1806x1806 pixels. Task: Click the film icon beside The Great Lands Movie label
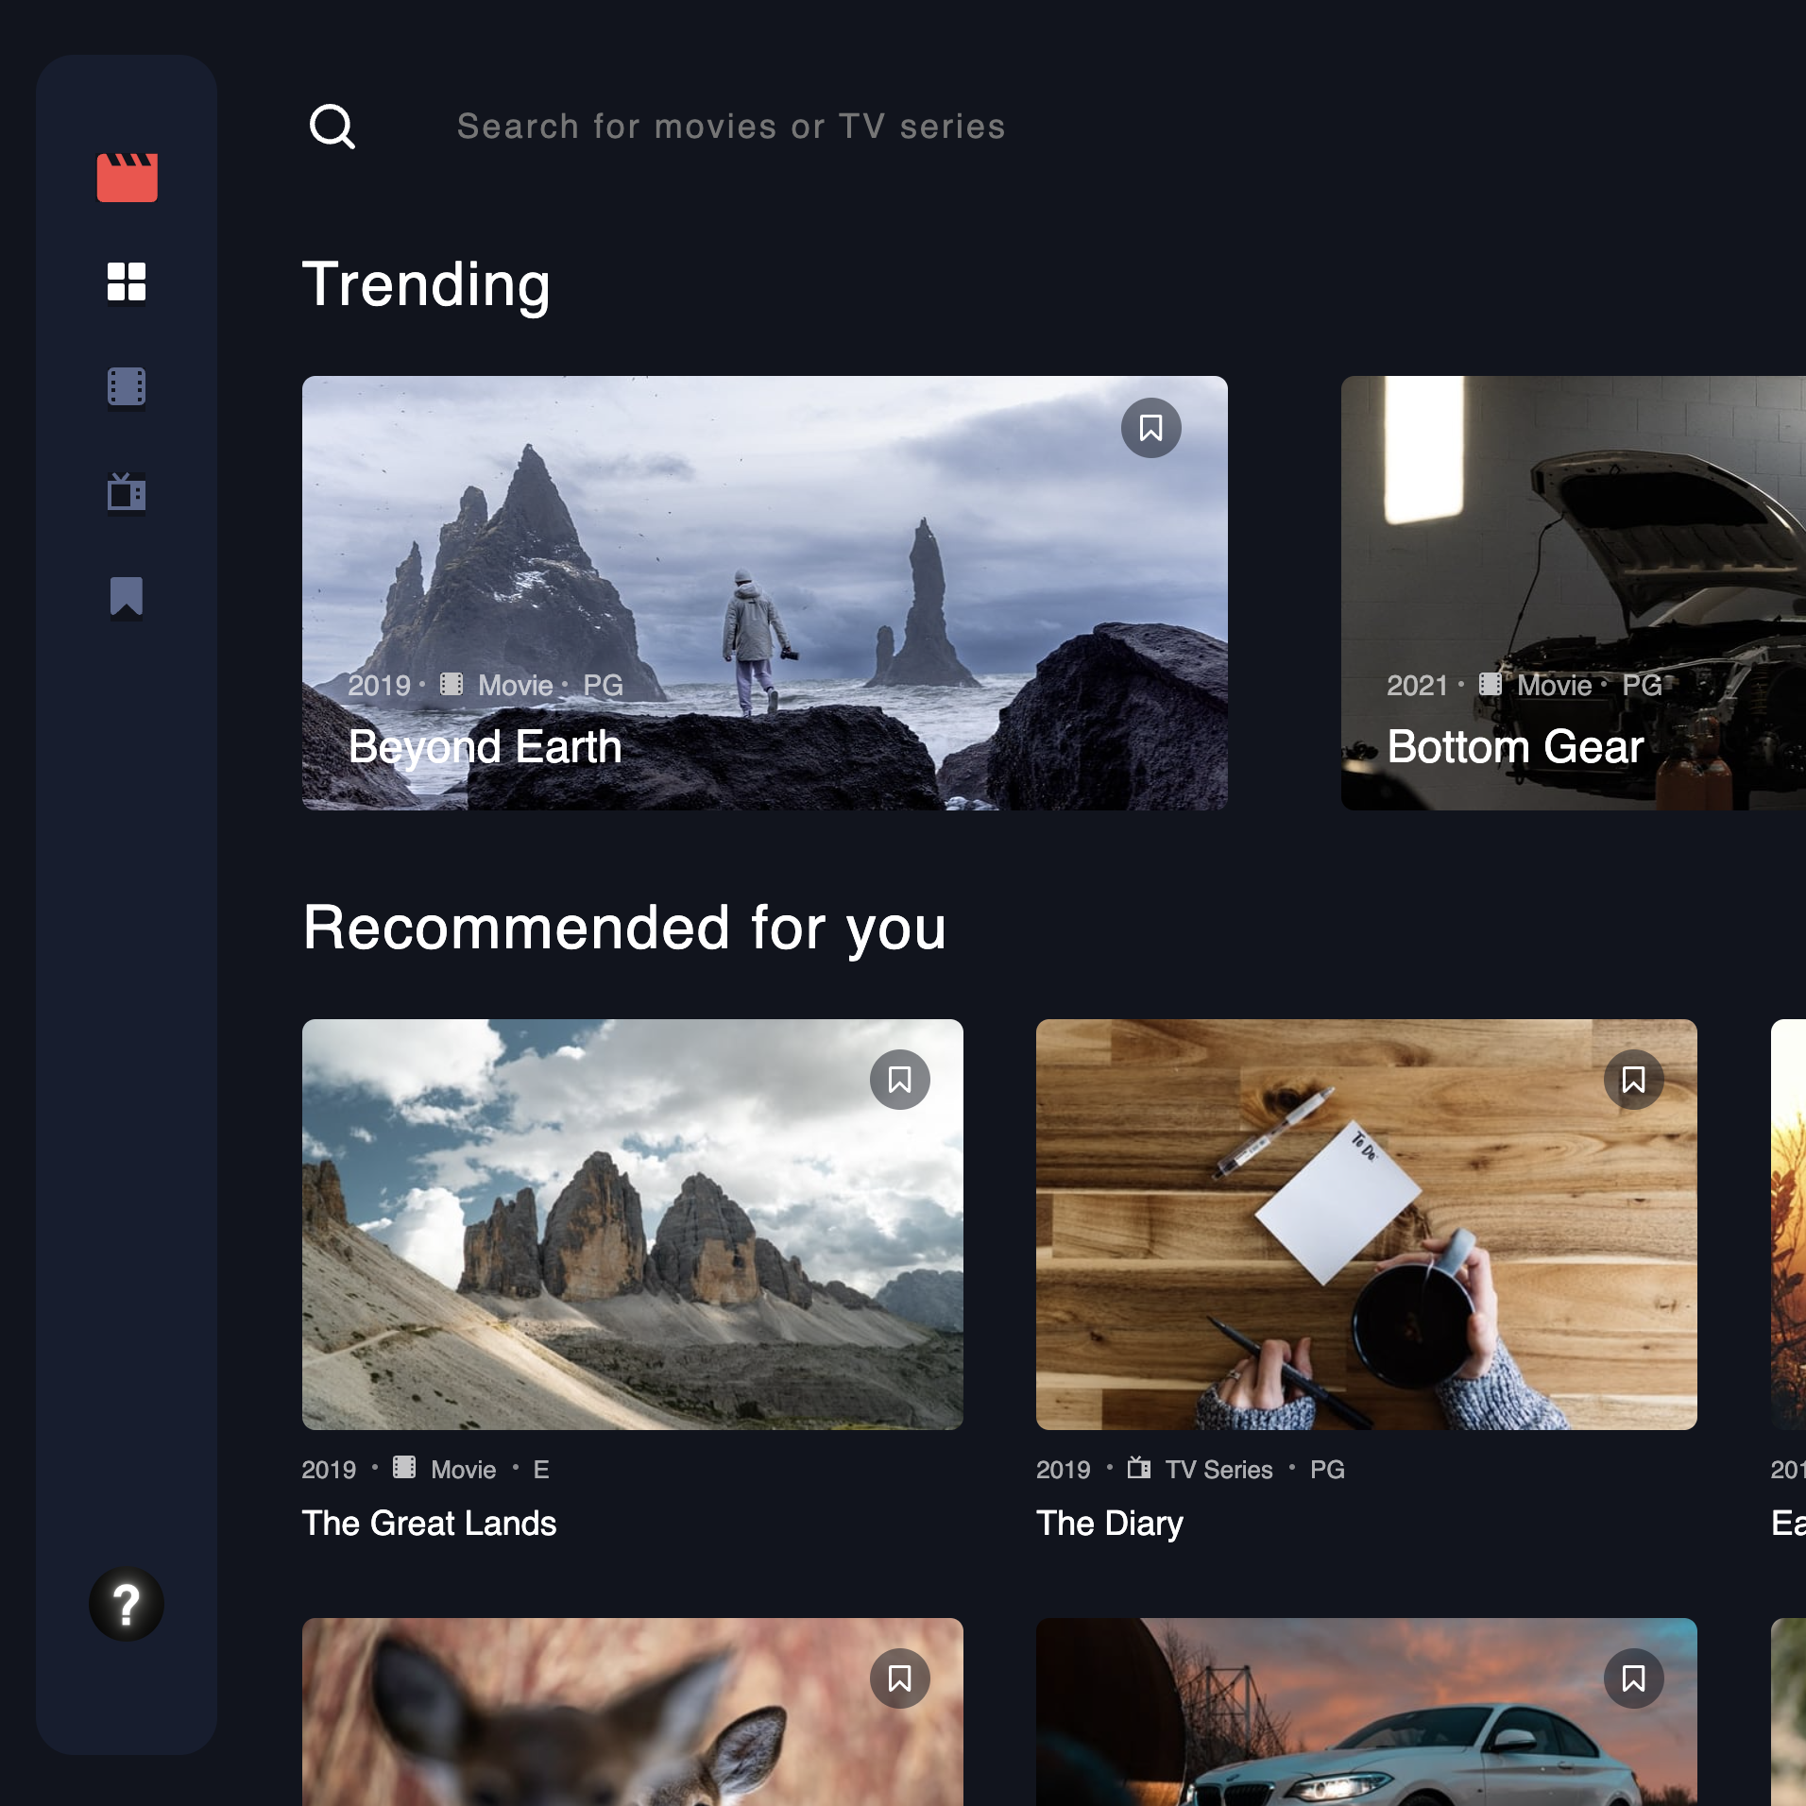404,1467
